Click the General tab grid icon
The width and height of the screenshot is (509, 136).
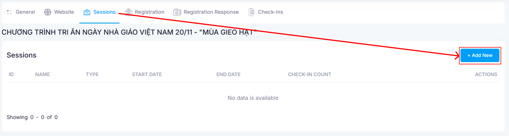[x=9, y=12]
